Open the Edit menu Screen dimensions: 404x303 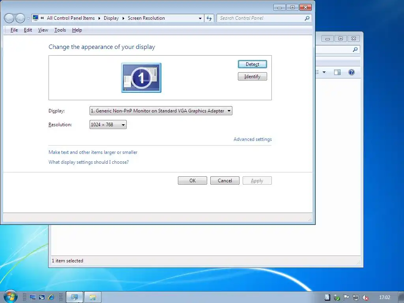[28, 30]
